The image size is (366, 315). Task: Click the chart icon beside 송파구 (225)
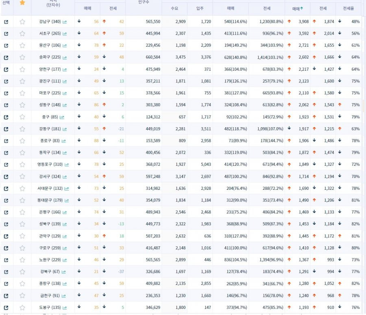tap(65, 58)
